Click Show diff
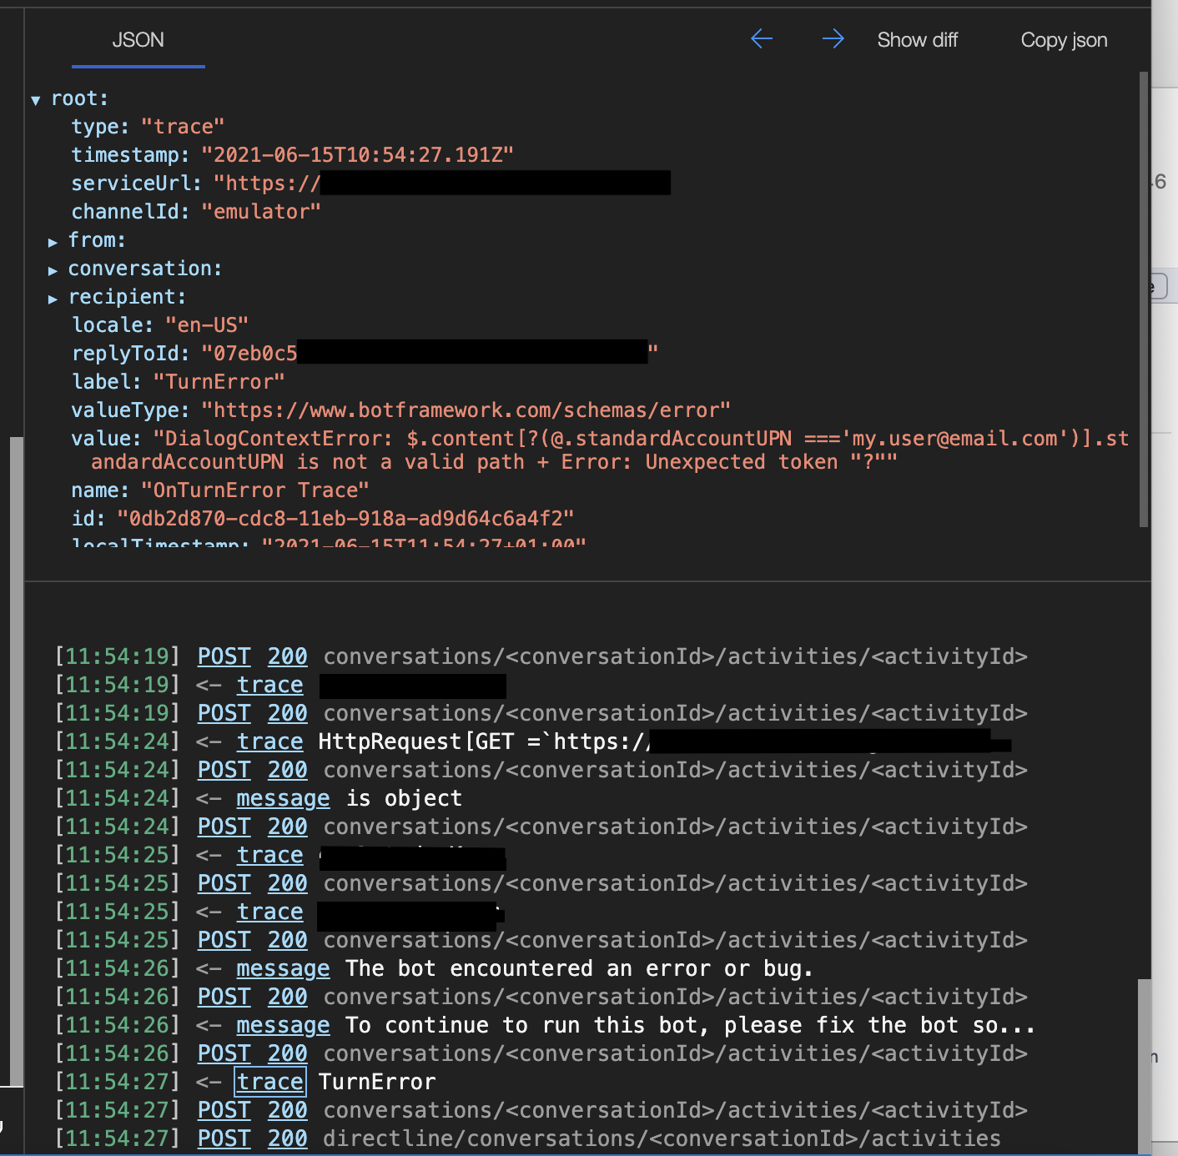This screenshot has height=1156, width=1178. coord(917,39)
